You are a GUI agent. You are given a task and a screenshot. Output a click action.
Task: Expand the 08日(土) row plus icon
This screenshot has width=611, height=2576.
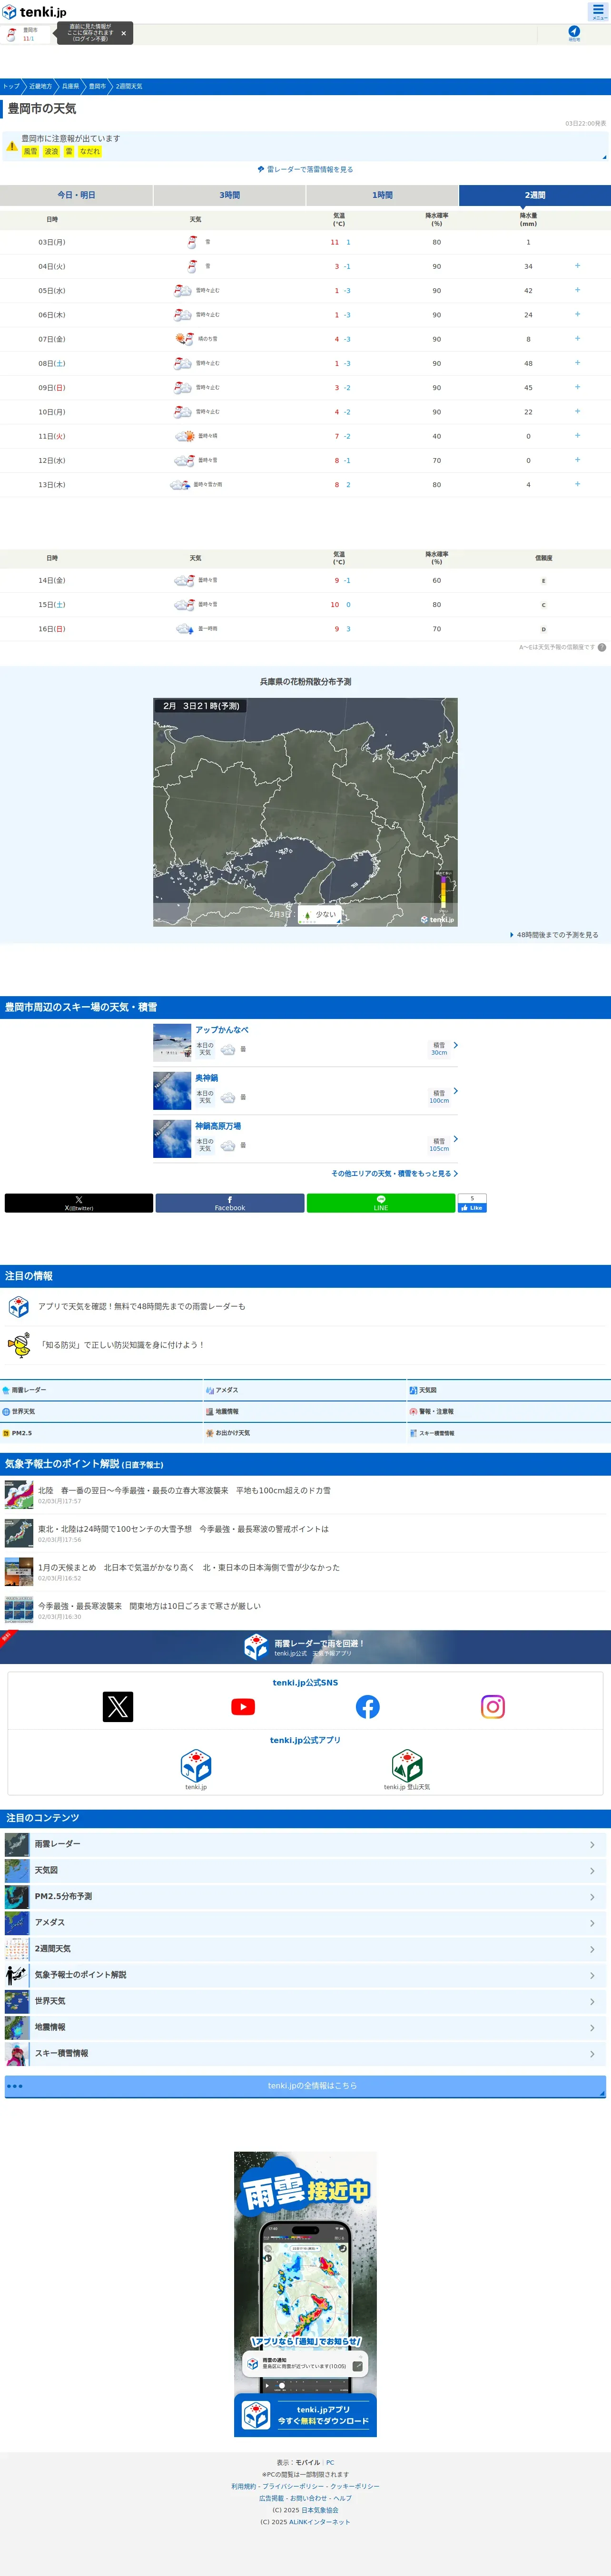coord(577,362)
